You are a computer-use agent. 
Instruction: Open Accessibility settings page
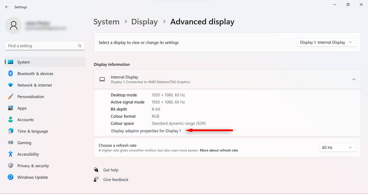click(28, 154)
